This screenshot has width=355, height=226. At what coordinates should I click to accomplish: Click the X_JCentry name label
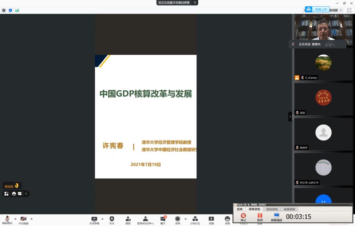tap(311, 78)
